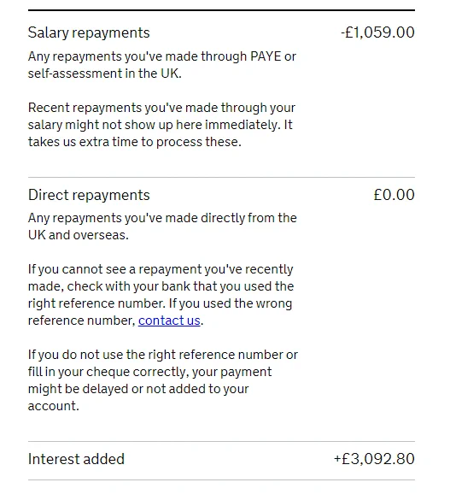
Task: Click the paragraph about filling in your cheque correctly
Action: 163,380
